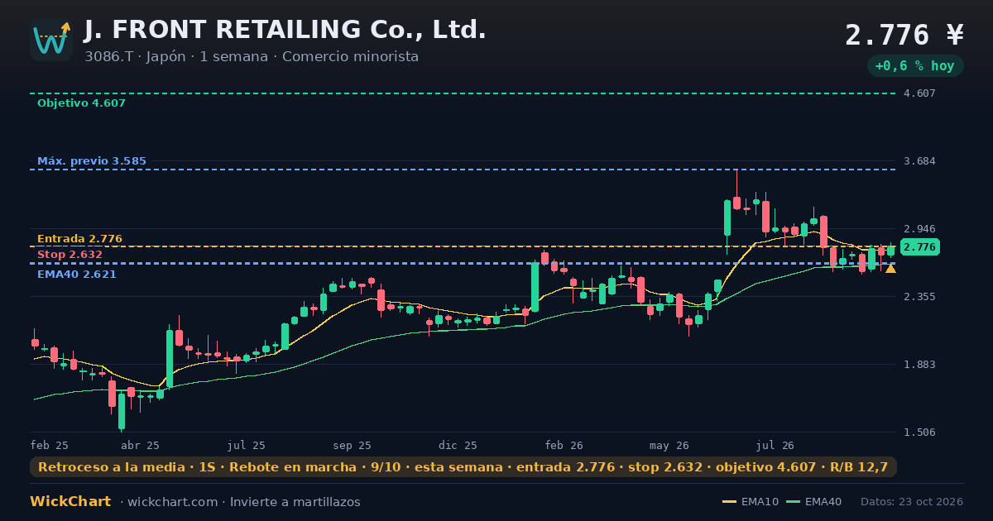Click the 2.946 price axis value
Viewport: 993px width, 521px height.
(920, 229)
